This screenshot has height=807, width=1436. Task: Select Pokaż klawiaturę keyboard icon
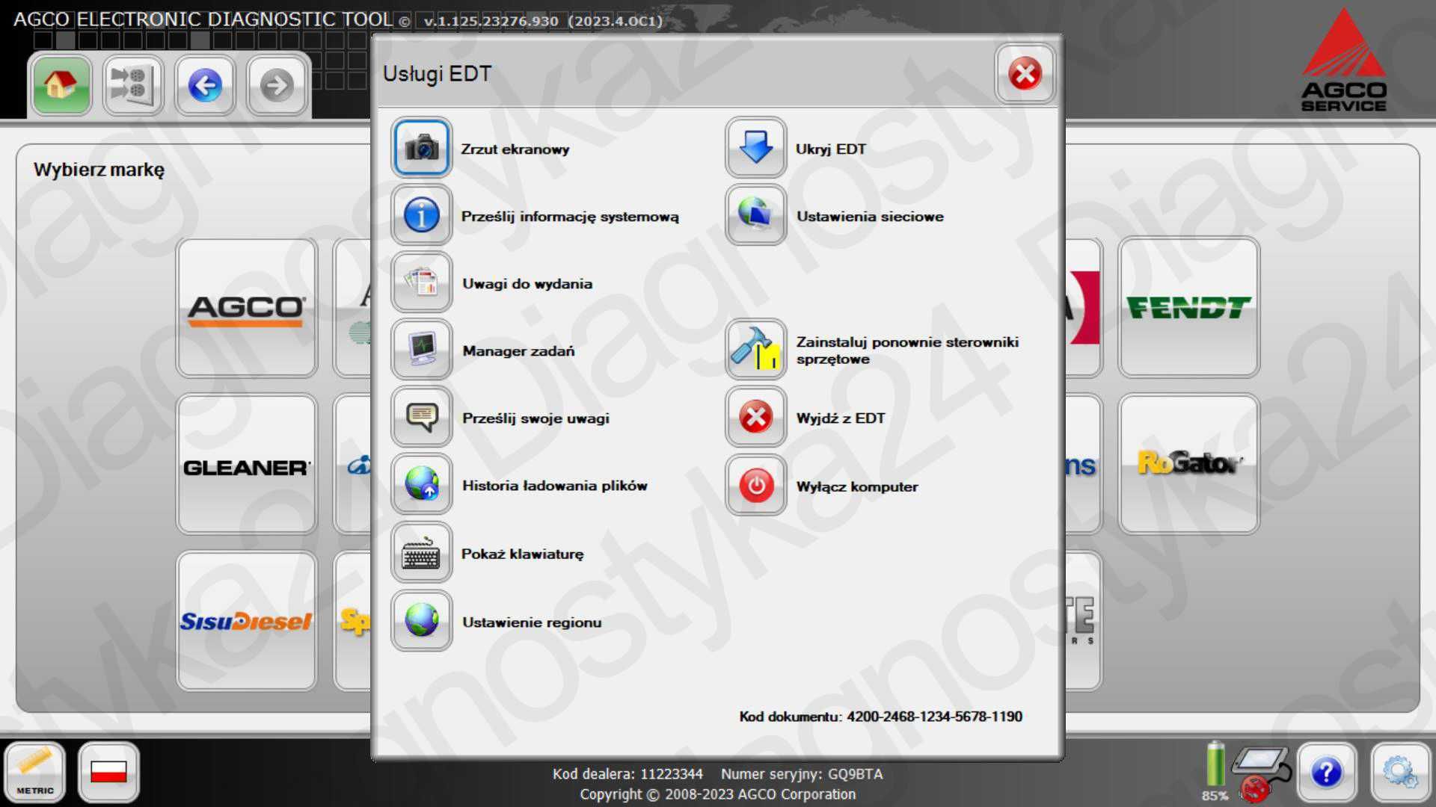[420, 553]
